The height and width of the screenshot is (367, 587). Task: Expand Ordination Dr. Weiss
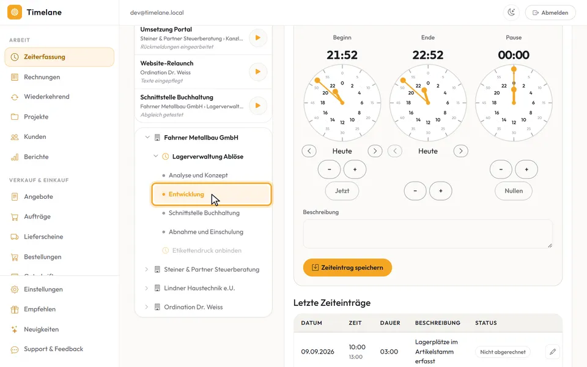[x=147, y=306]
